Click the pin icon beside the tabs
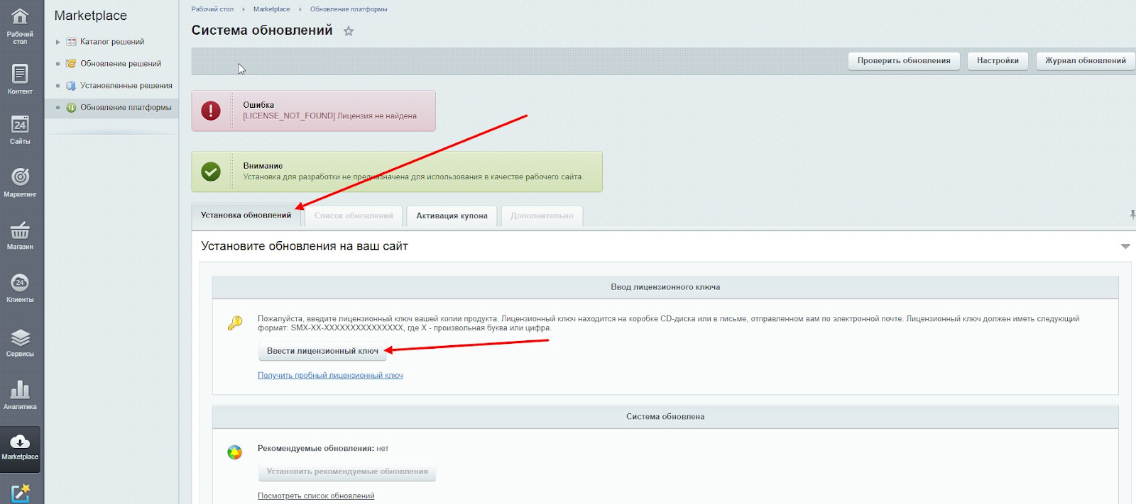The width and height of the screenshot is (1136, 504). (1132, 215)
